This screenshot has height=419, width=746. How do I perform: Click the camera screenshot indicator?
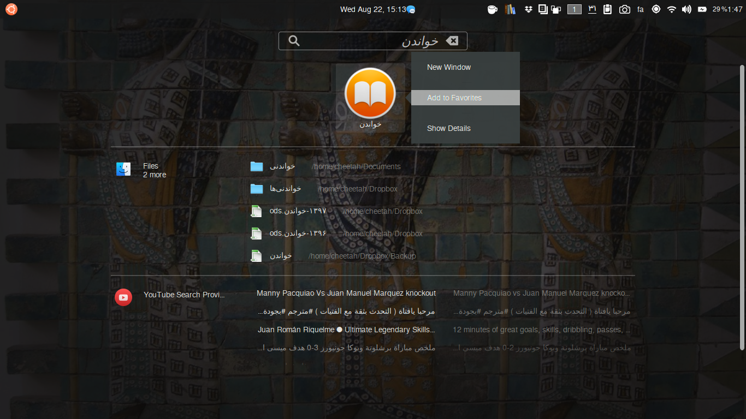[x=624, y=9]
